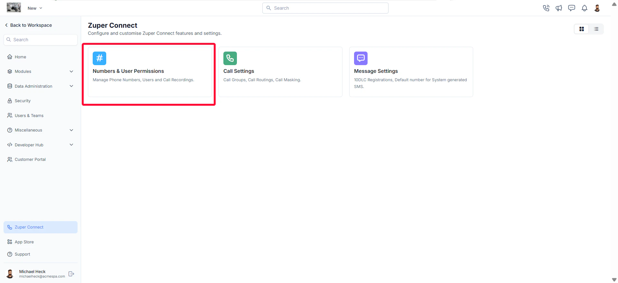This screenshot has width=618, height=283.
Task: Click the magnifier icon in sidebar search
Action: [9, 40]
